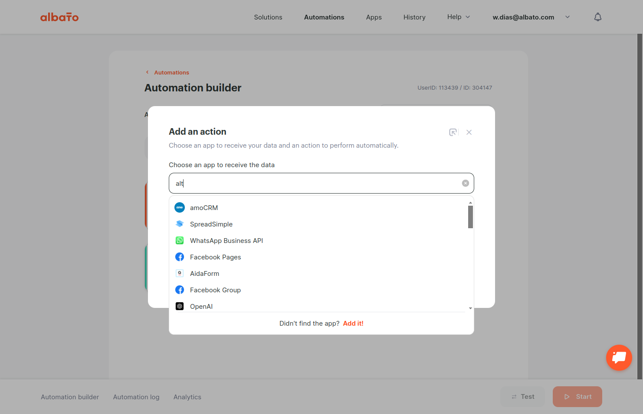Image resolution: width=643 pixels, height=414 pixels.
Task: Open the Solutions menu item
Action: [268, 17]
